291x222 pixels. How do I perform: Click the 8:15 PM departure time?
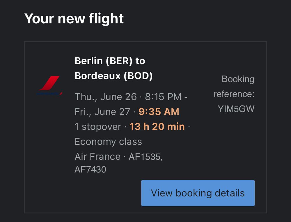tap(163, 97)
